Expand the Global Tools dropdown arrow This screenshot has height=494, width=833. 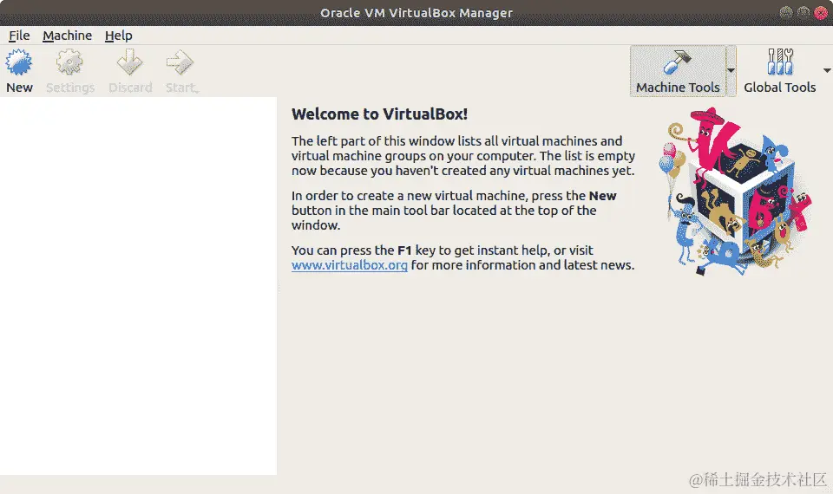[827, 70]
